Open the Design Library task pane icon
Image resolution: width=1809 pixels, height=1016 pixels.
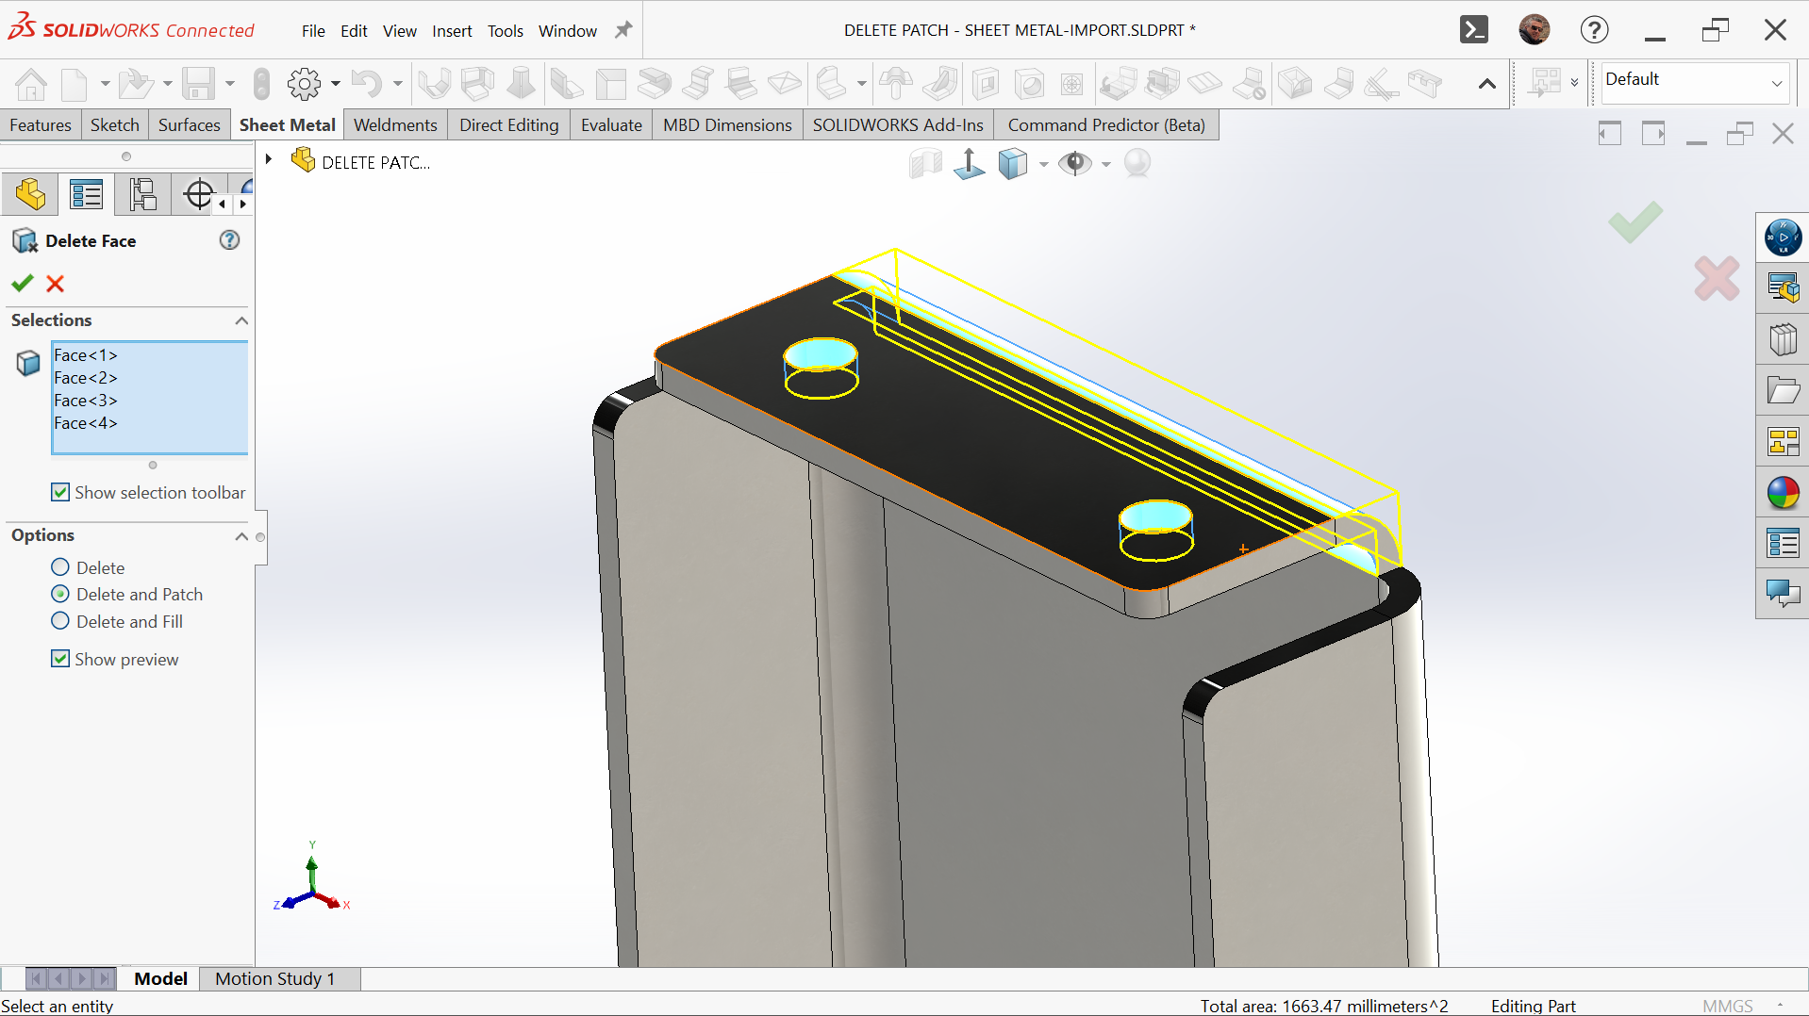pyautogui.click(x=1783, y=339)
